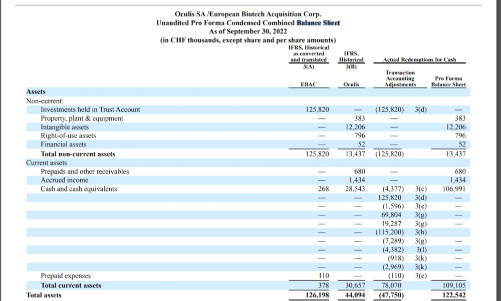Click adjustment 78,070 in Total current assets
This screenshot has height=301, width=501.
[391, 285]
